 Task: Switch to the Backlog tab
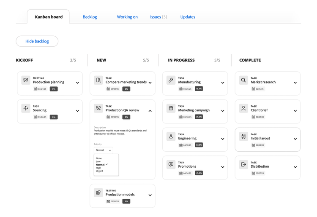(90, 17)
